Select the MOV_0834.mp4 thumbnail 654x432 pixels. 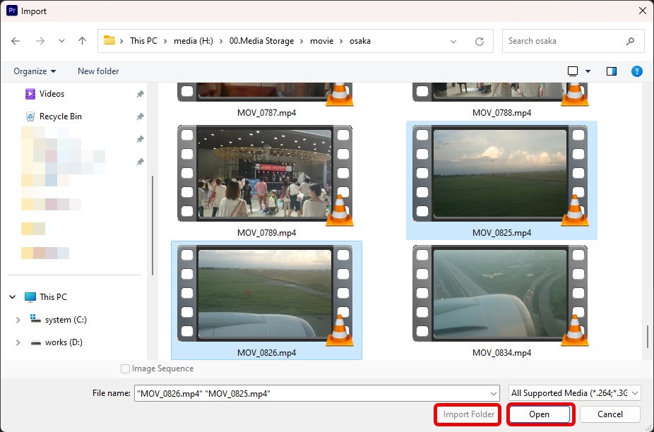tap(501, 294)
